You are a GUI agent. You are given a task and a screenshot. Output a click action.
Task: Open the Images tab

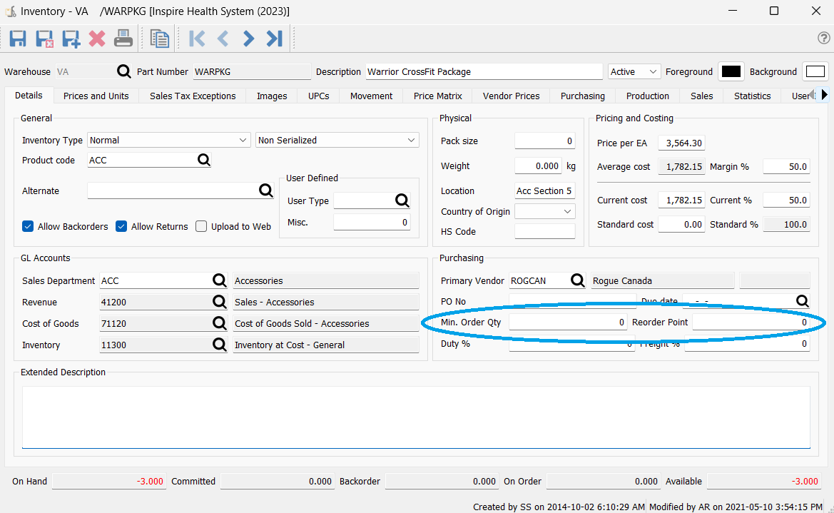click(272, 96)
